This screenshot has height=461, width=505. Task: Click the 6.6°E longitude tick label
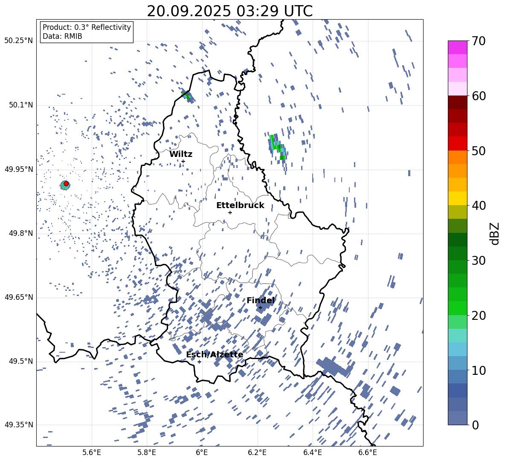point(368,452)
